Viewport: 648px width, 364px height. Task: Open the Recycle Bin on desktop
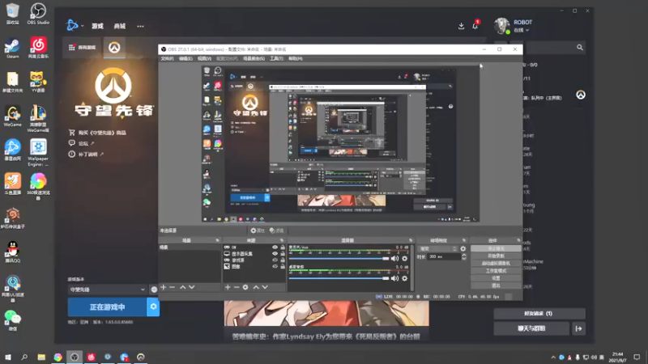click(12, 14)
